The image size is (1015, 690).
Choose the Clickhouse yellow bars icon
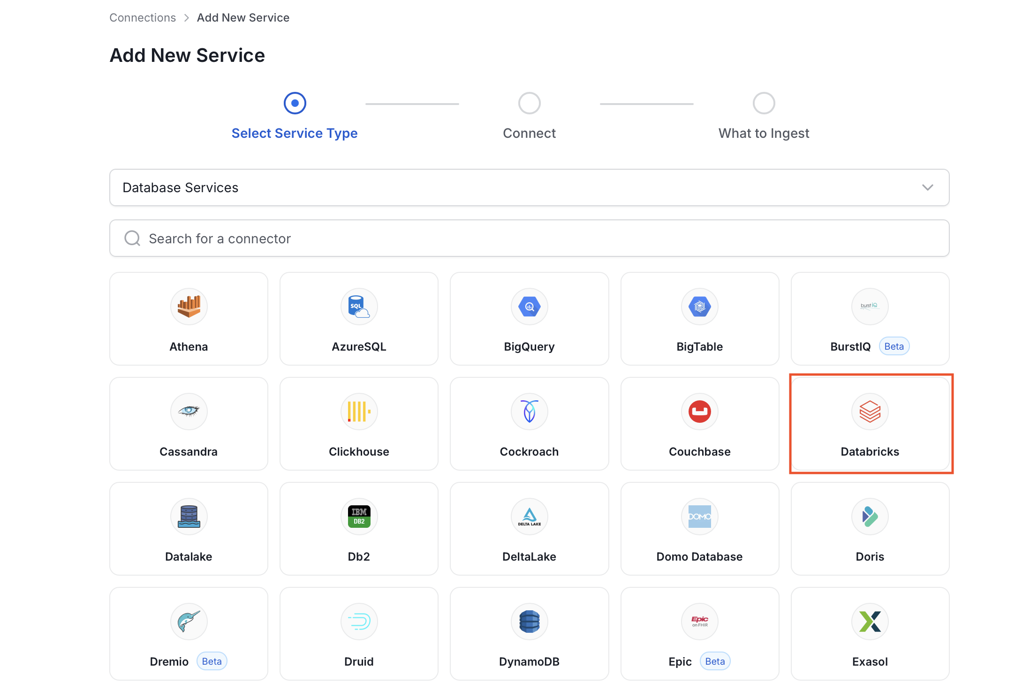point(359,412)
